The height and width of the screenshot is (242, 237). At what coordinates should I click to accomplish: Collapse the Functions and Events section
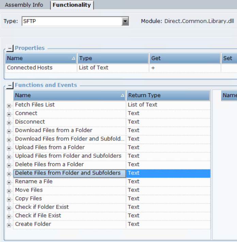[x=10, y=86]
